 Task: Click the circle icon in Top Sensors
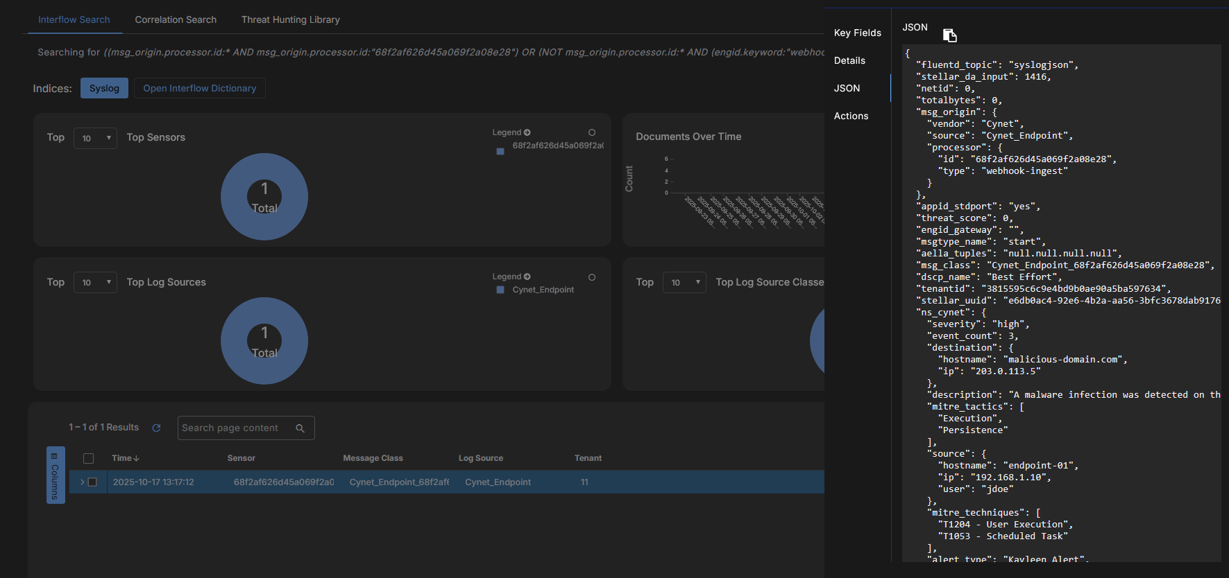tap(592, 132)
